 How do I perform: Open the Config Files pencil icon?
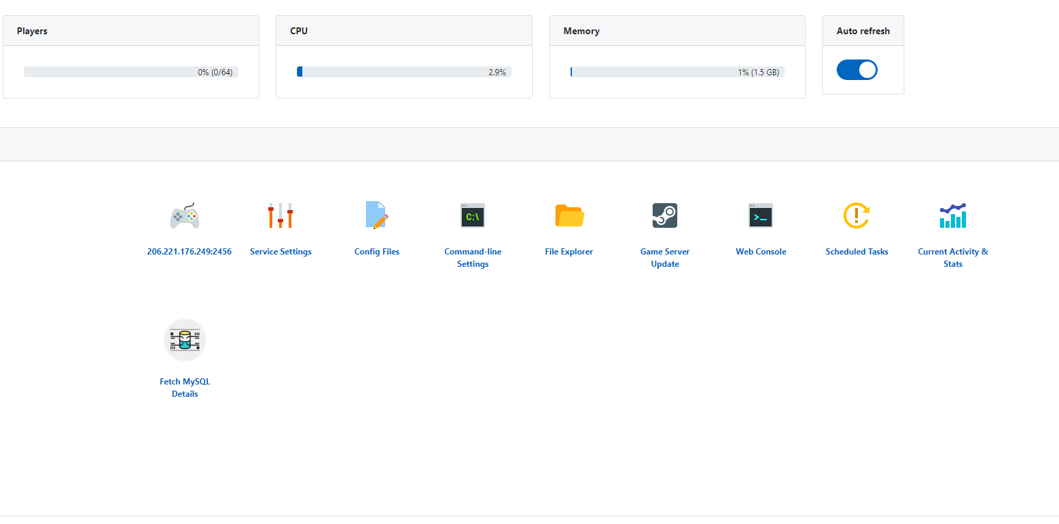[377, 215]
